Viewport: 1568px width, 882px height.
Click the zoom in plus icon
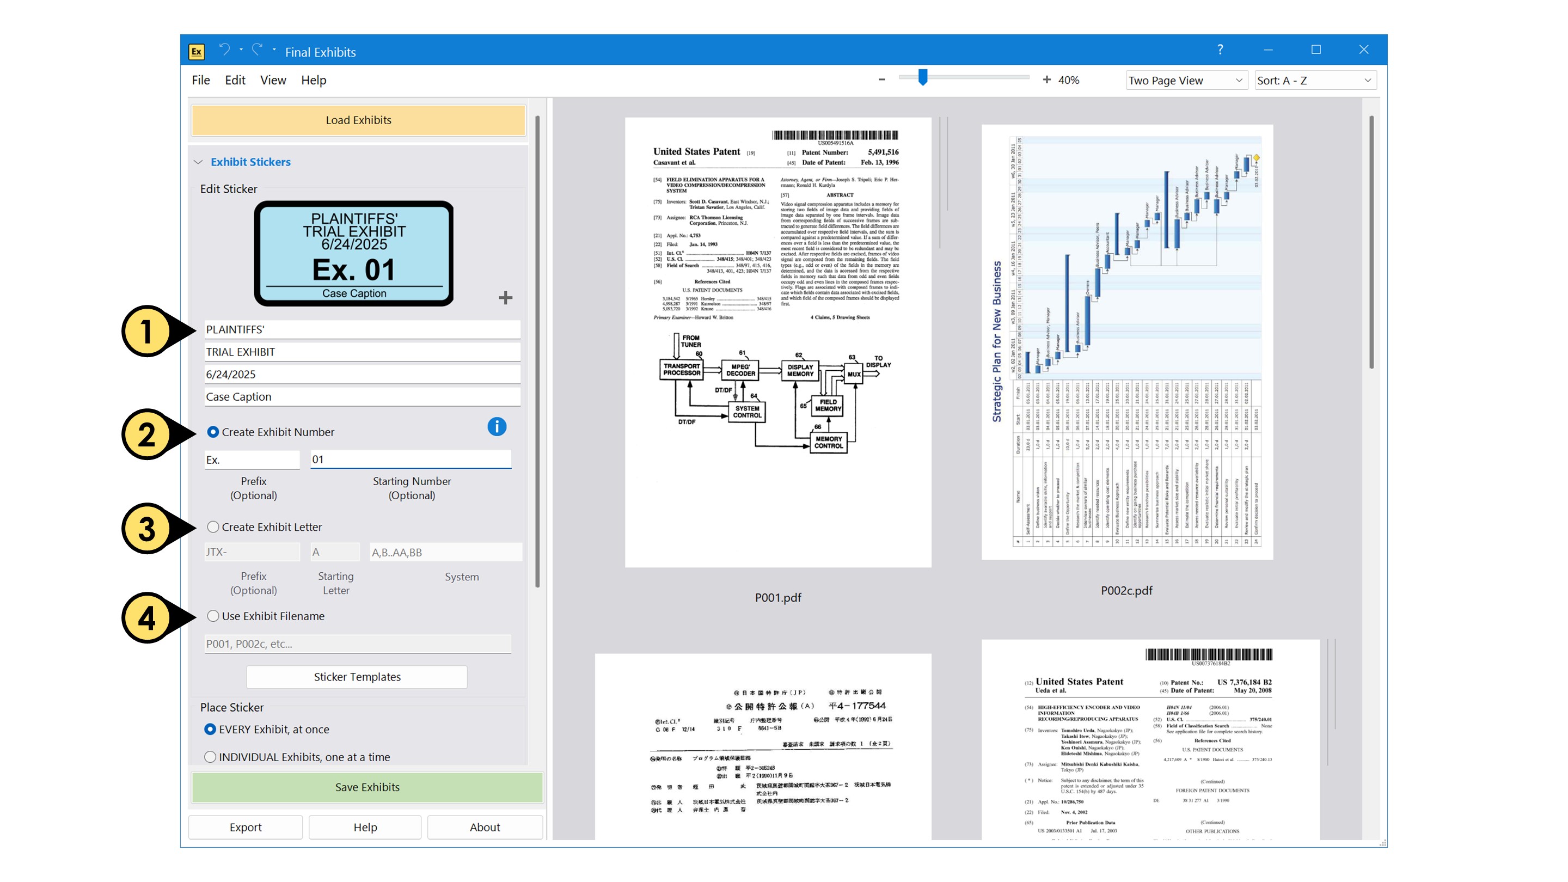(1046, 79)
